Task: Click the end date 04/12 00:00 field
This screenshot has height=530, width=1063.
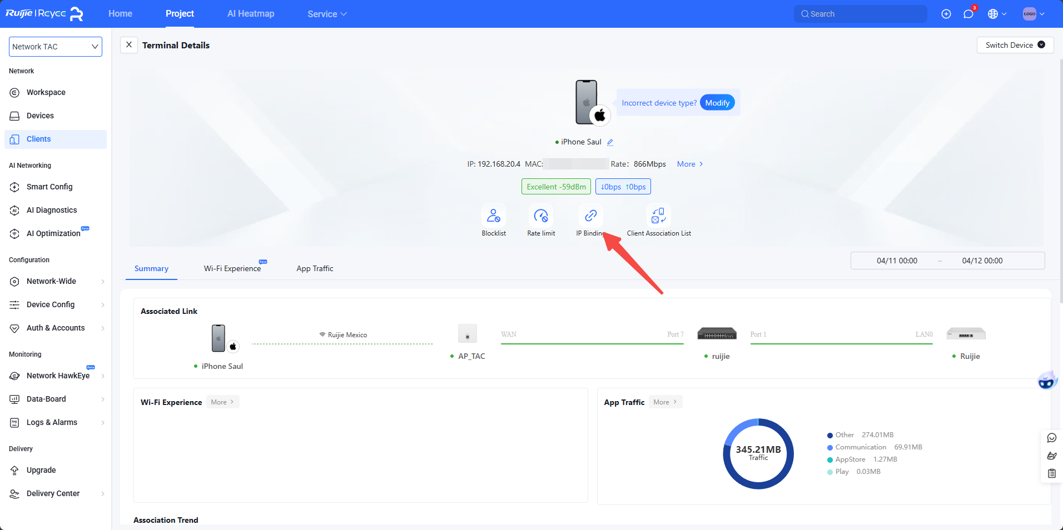Action: pos(982,261)
